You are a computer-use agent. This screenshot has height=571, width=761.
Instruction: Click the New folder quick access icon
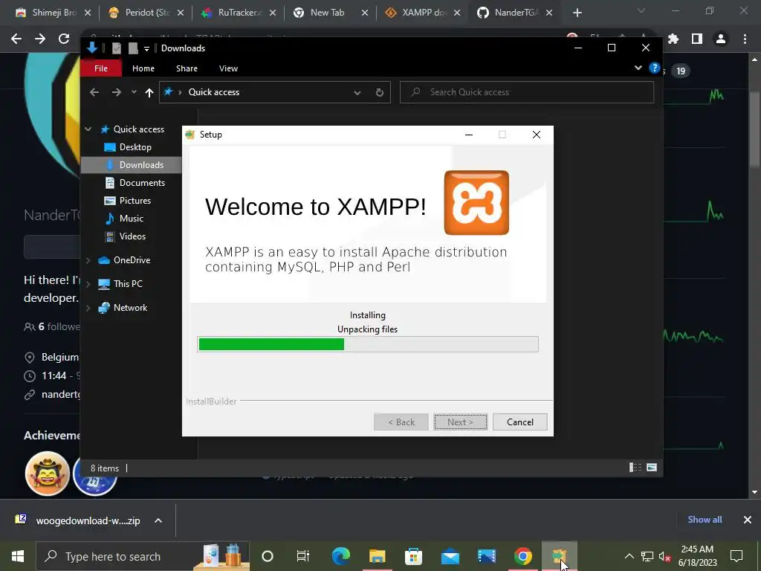tap(133, 48)
